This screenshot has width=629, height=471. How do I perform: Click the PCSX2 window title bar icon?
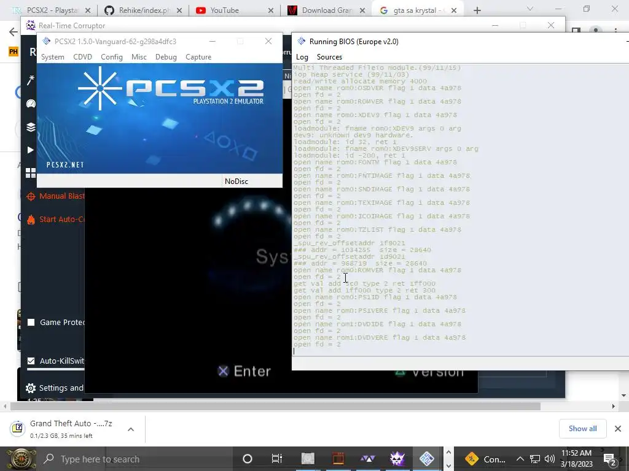click(47, 41)
